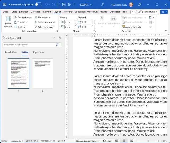Click the zoom slider in status bar
Screen dimensions: 170x143
148,141
